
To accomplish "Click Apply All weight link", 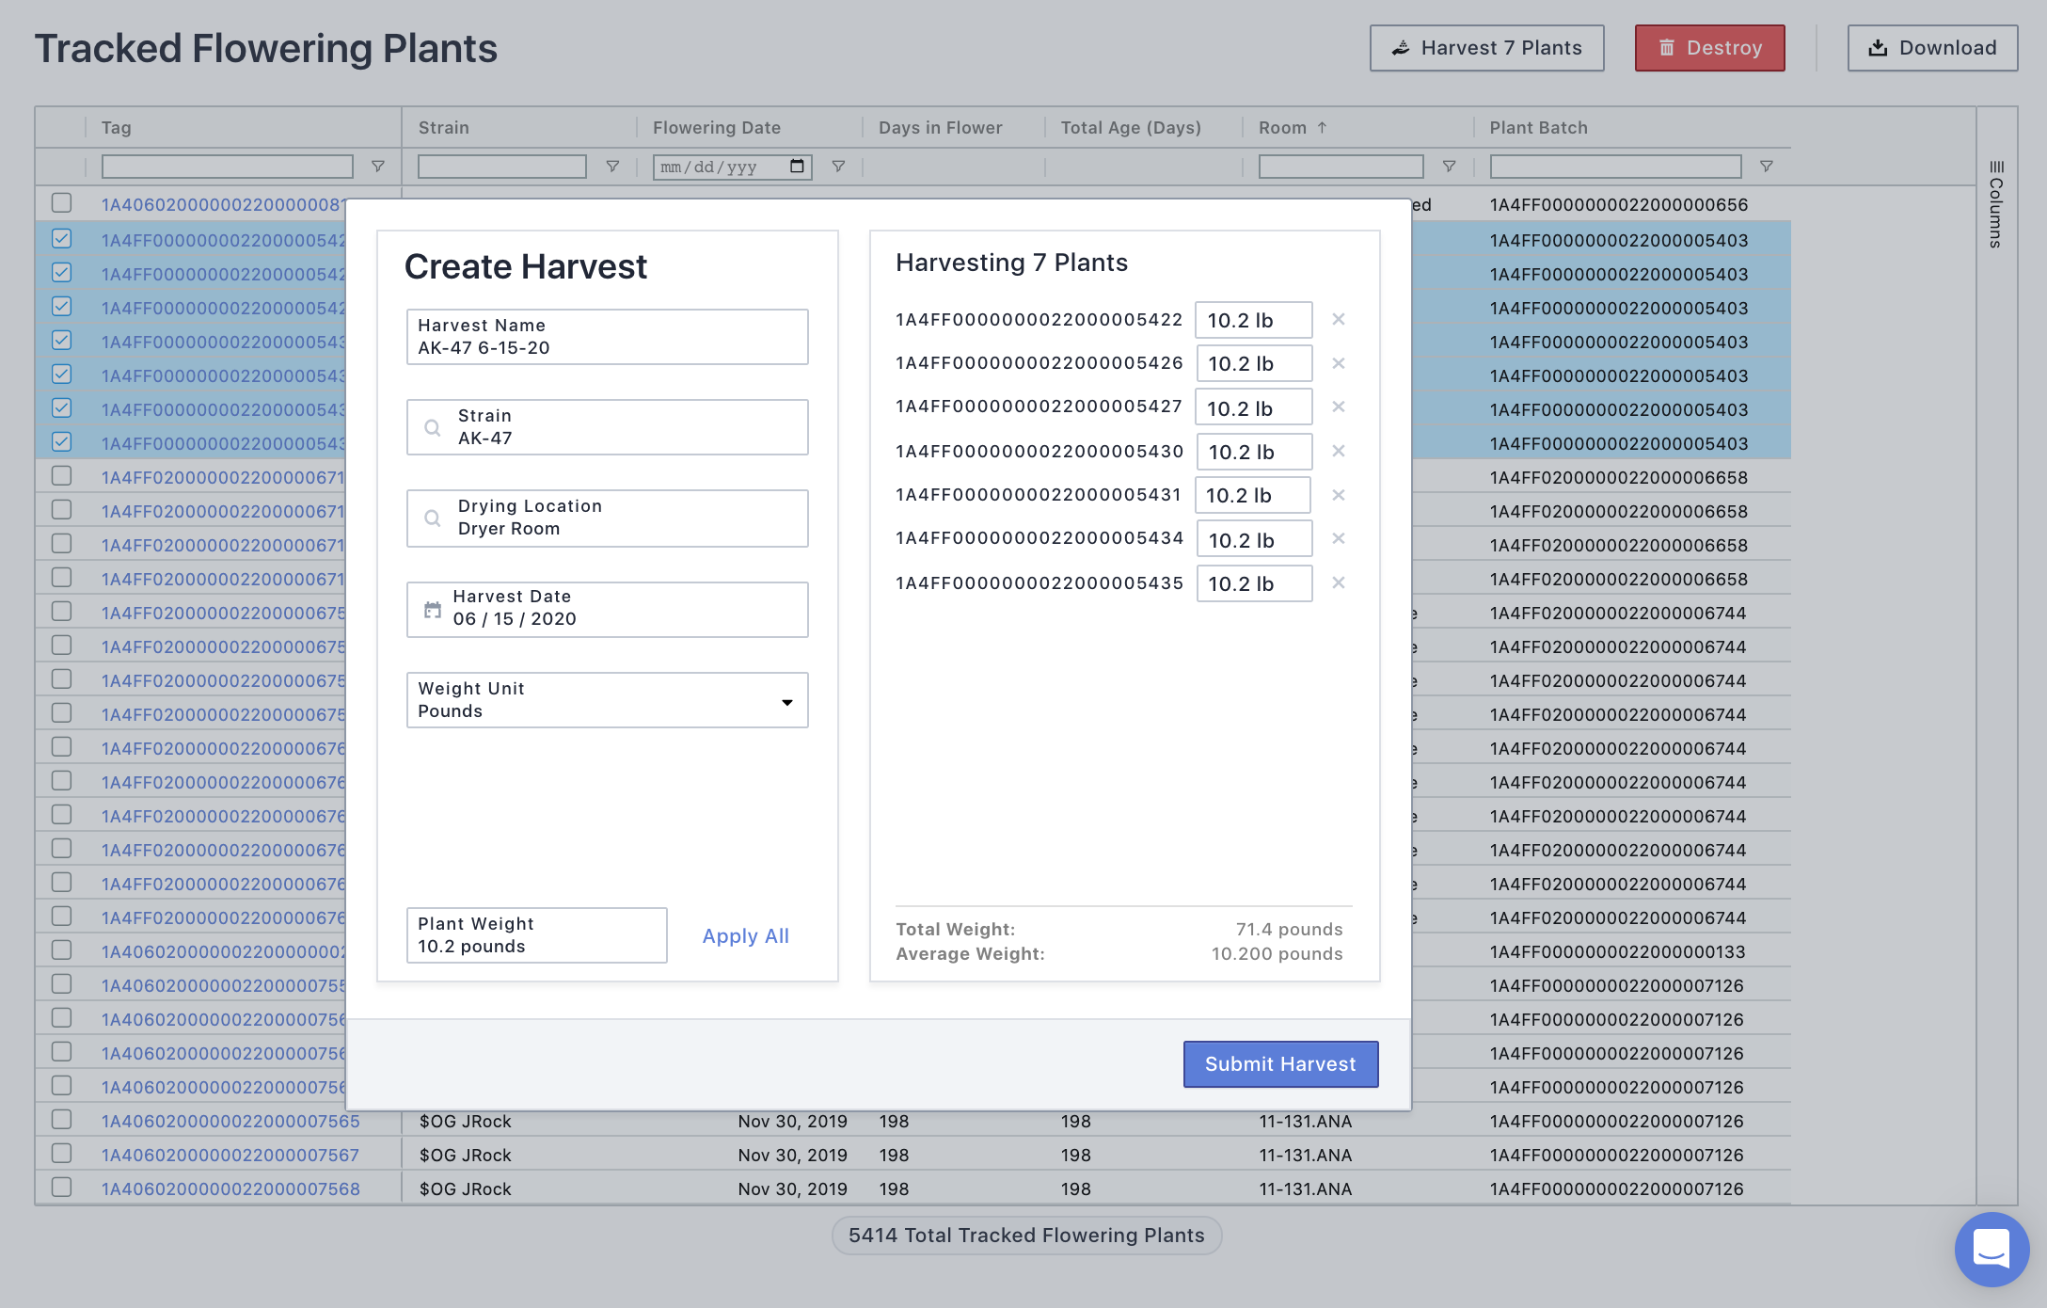I will pyautogui.click(x=746, y=936).
